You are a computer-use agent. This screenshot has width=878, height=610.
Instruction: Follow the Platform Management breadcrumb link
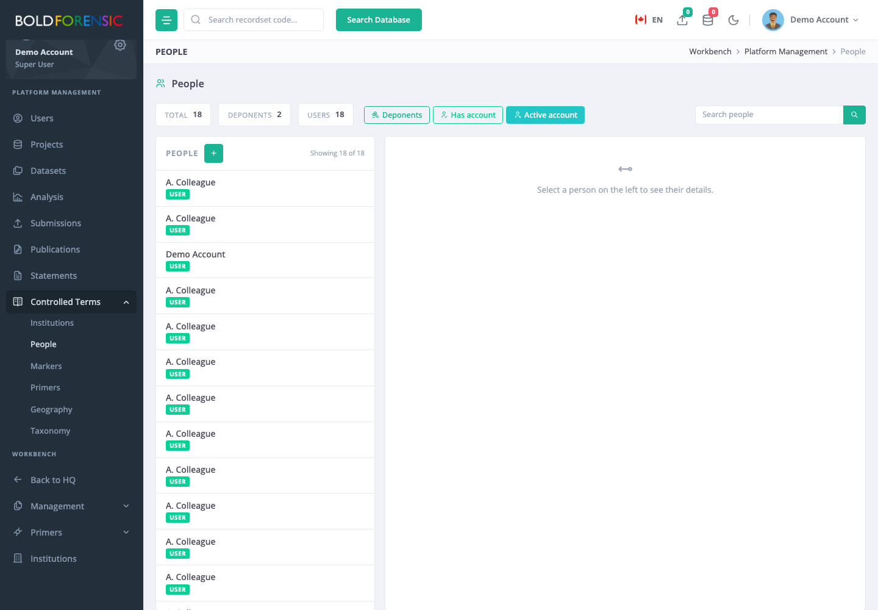point(786,52)
